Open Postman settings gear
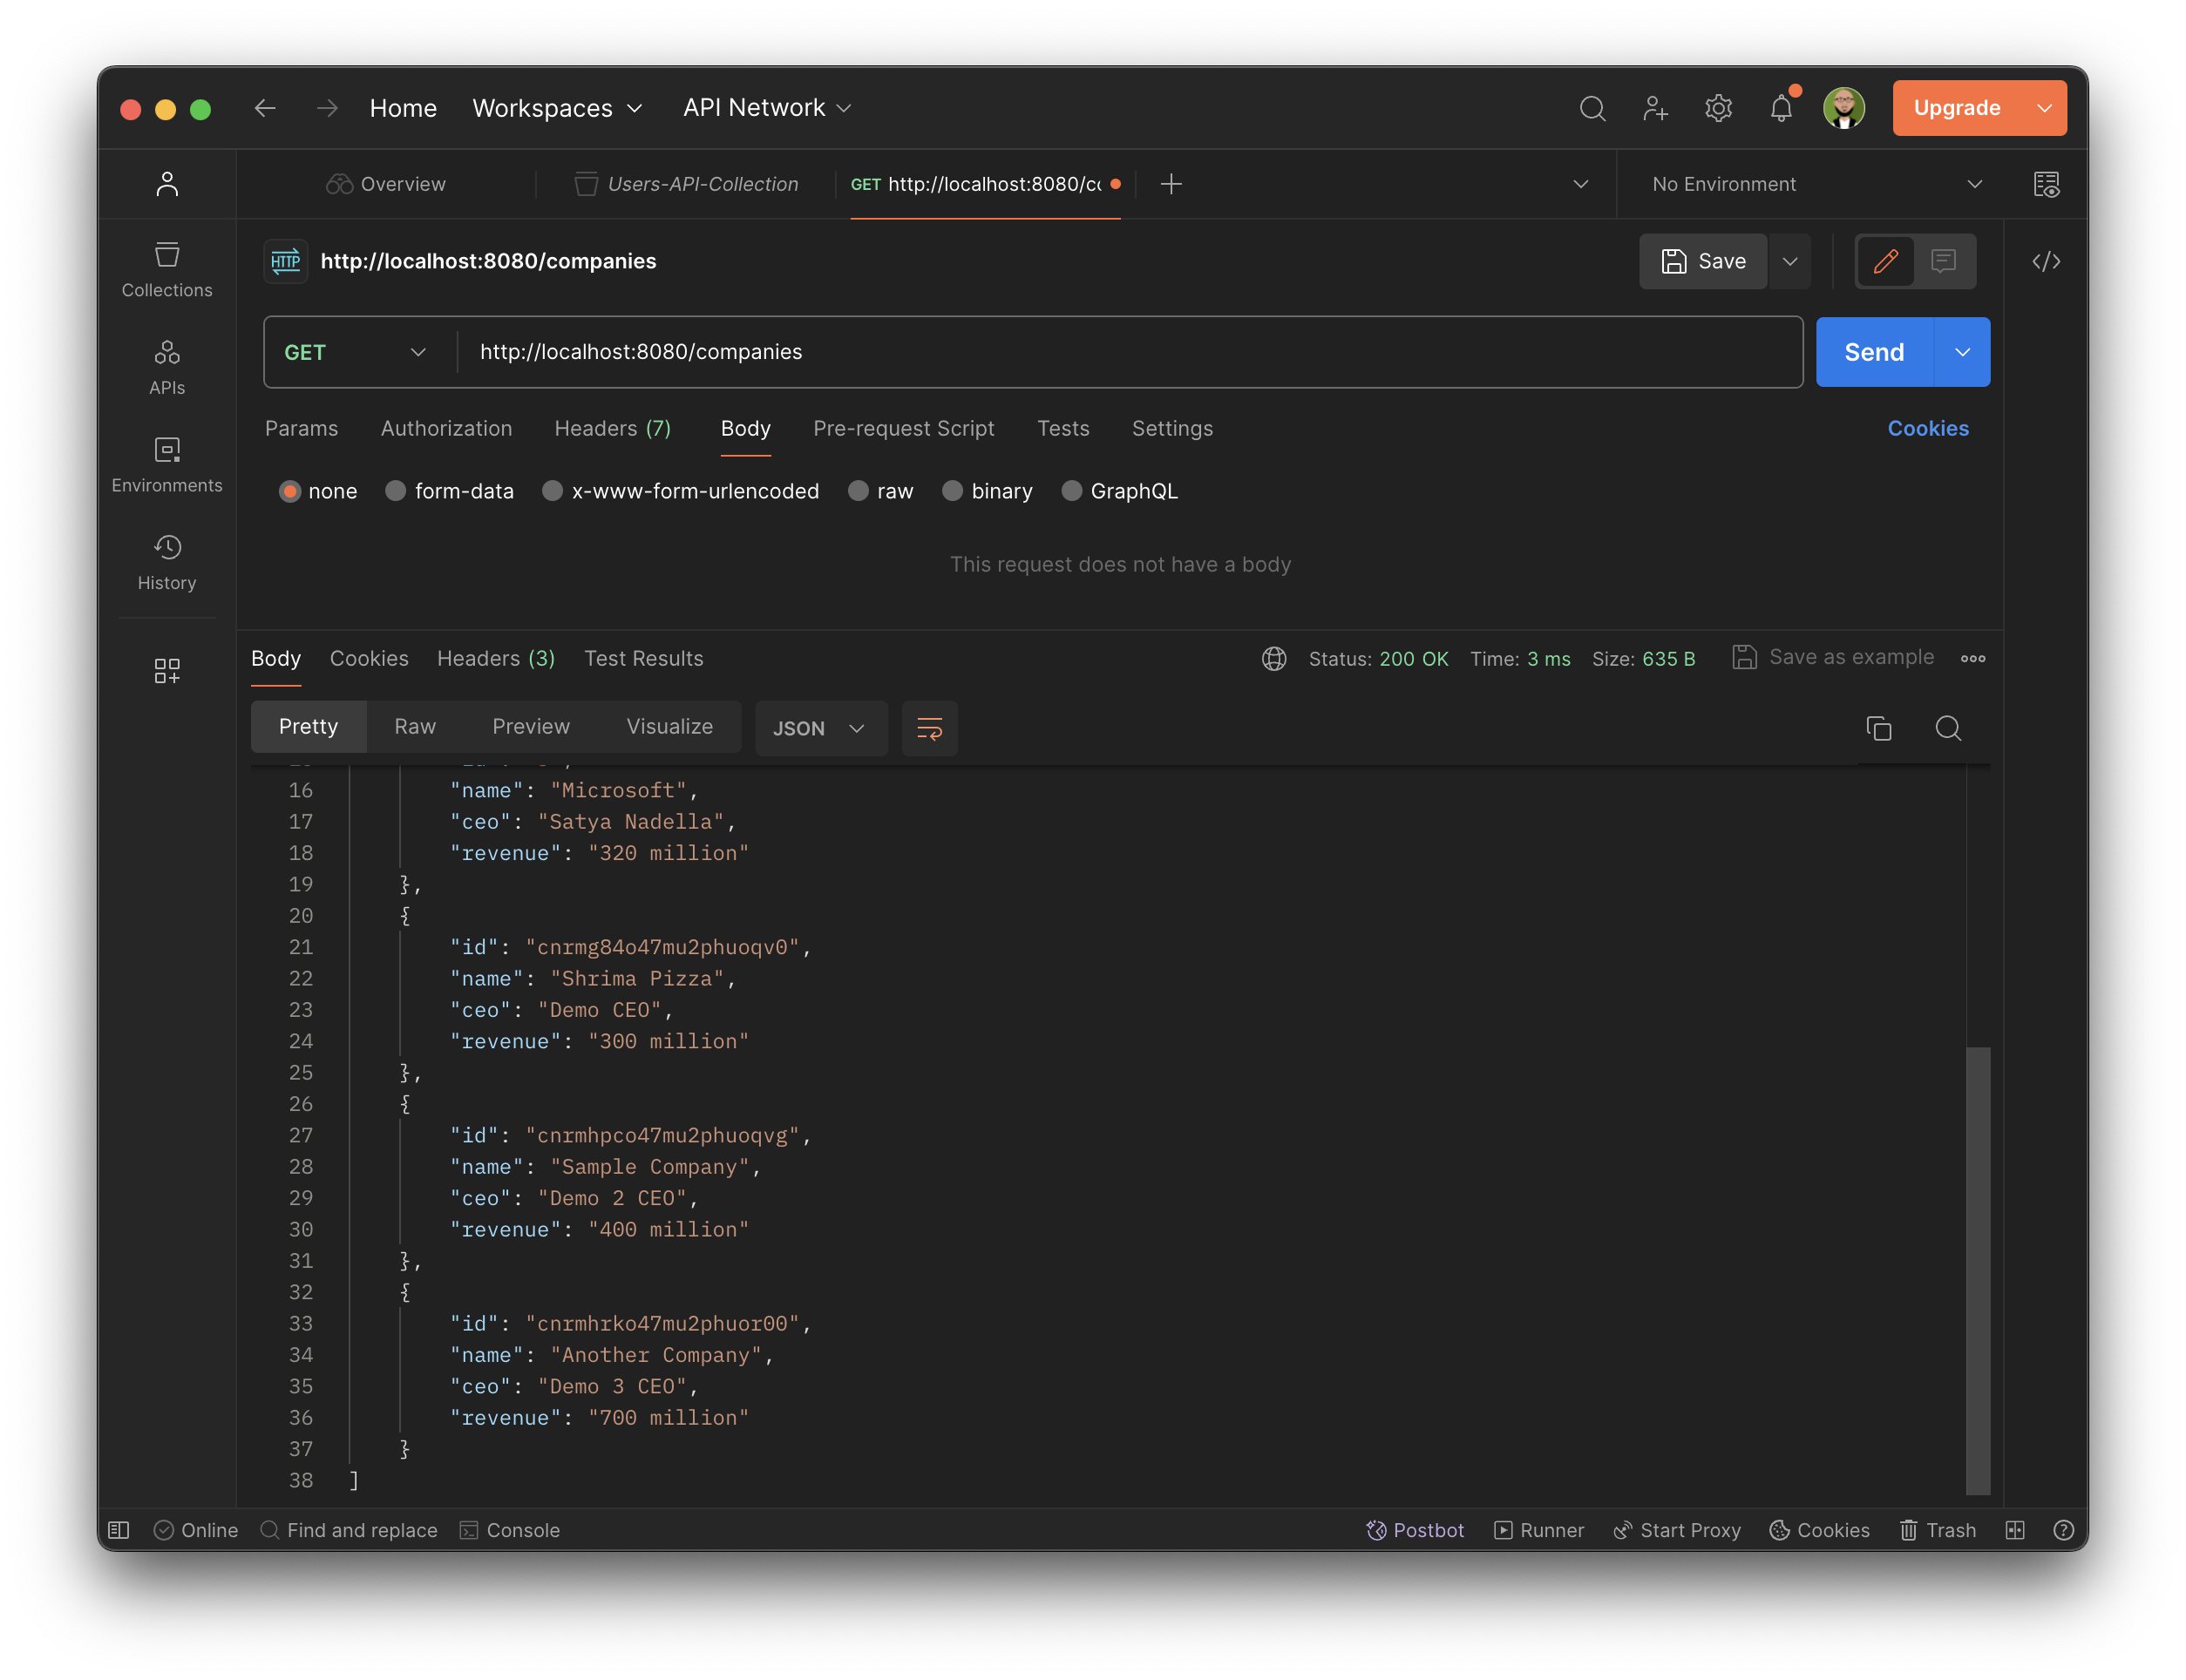The height and width of the screenshot is (1680, 2186). (1718, 108)
